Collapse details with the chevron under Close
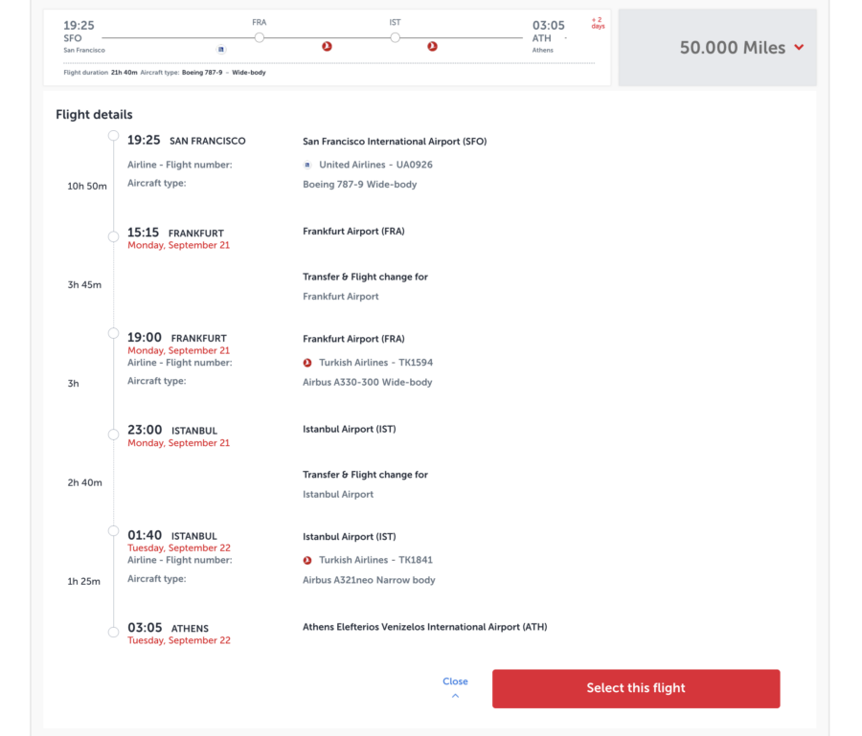862x736 pixels. (x=455, y=696)
